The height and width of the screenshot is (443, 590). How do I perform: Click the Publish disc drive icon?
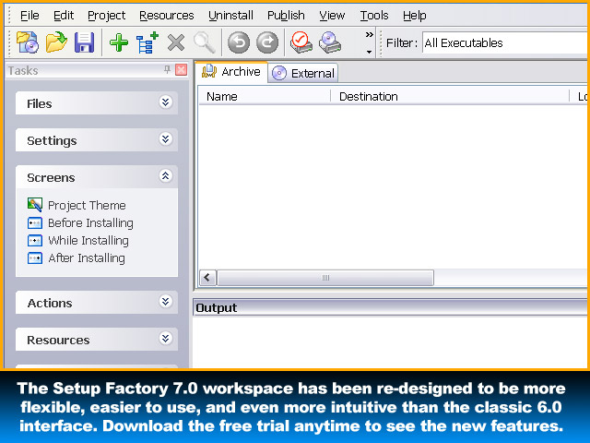330,42
